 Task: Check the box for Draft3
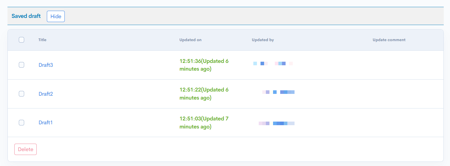click(x=21, y=65)
